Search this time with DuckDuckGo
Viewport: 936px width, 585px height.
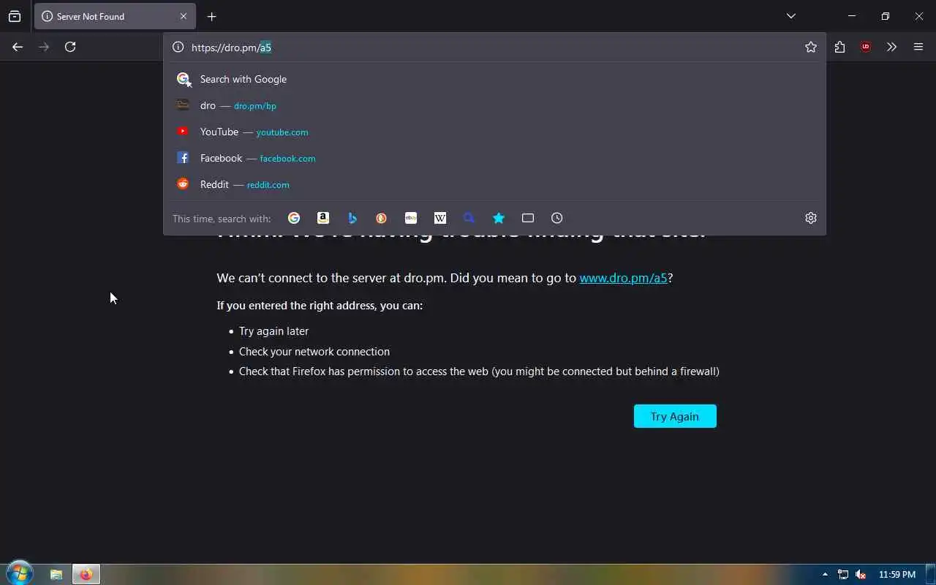point(382,218)
